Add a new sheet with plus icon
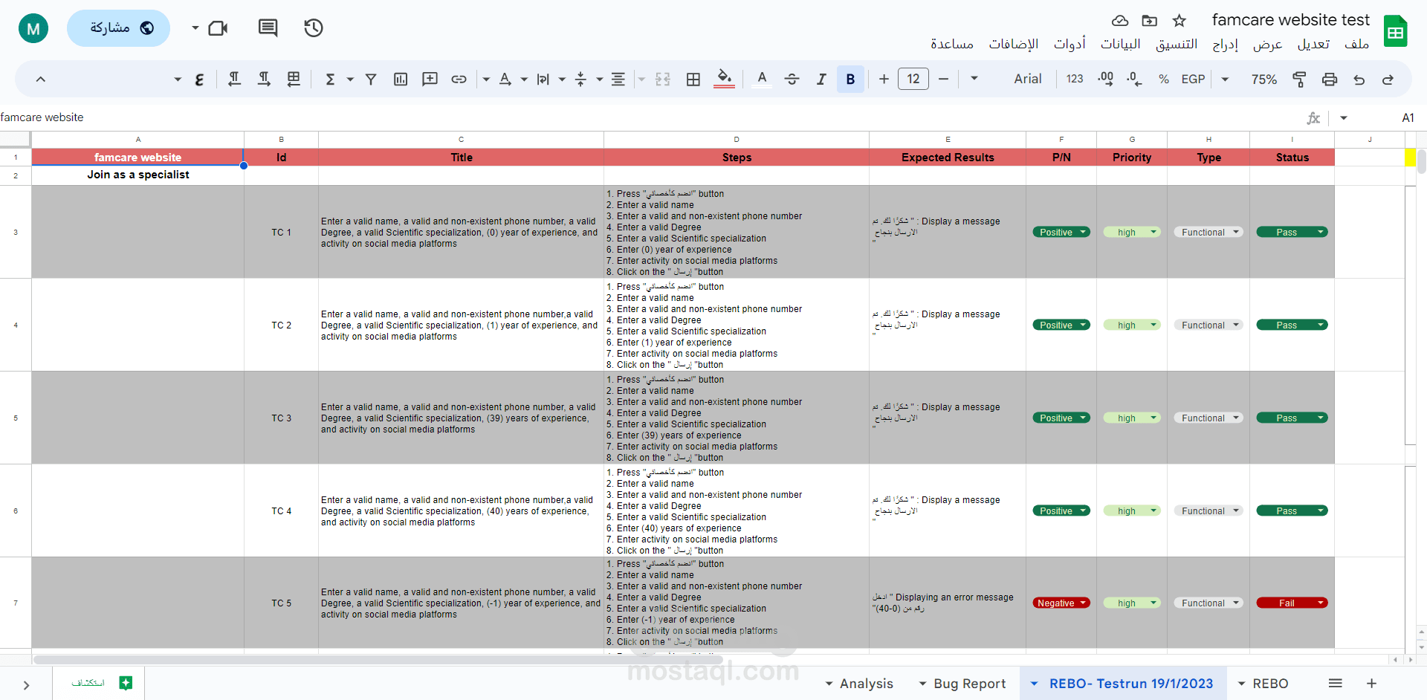 (x=1372, y=683)
